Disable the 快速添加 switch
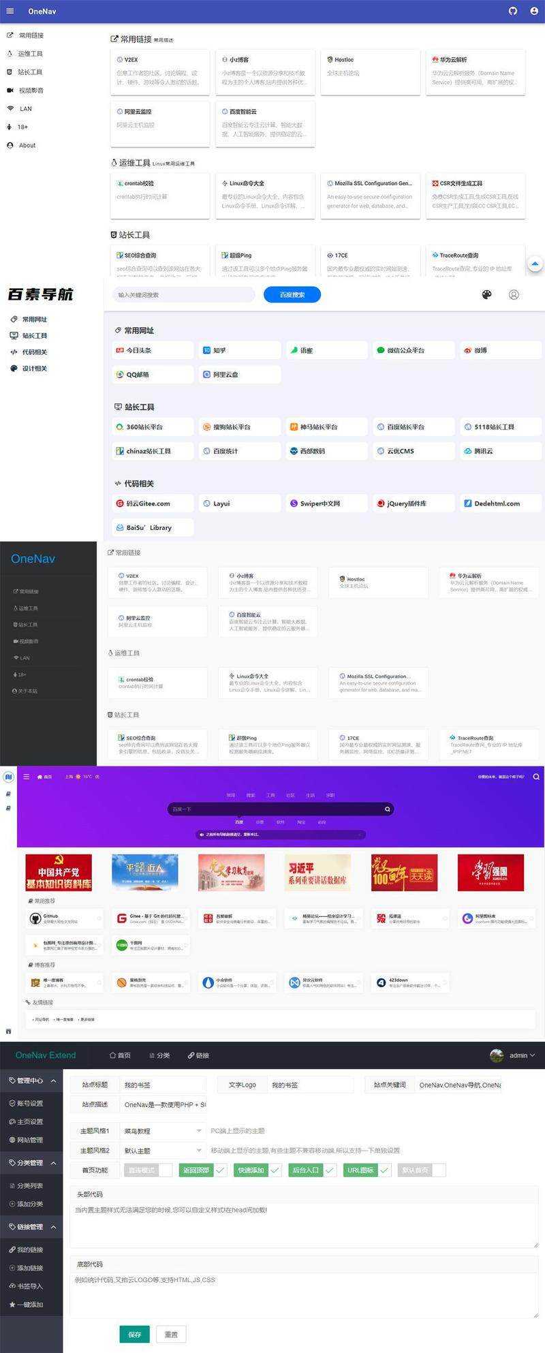 256,1170
